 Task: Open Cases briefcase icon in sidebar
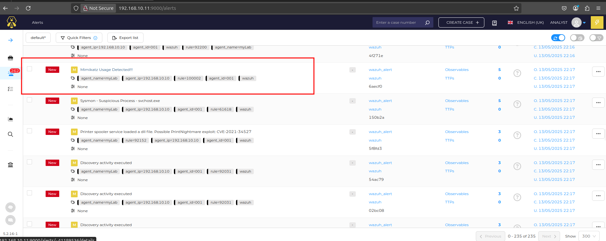click(10, 58)
